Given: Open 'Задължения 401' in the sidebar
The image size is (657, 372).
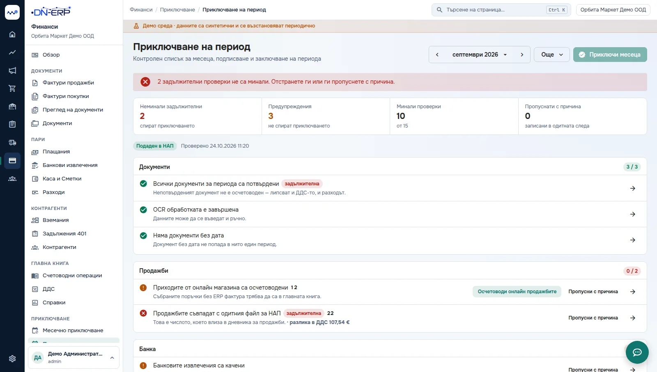Looking at the screenshot, I should pos(74,233).
